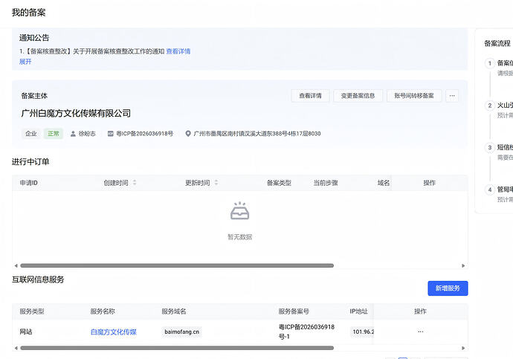Sort by 创建时间 column arrows
The height and width of the screenshot is (359, 513).
tap(135, 183)
